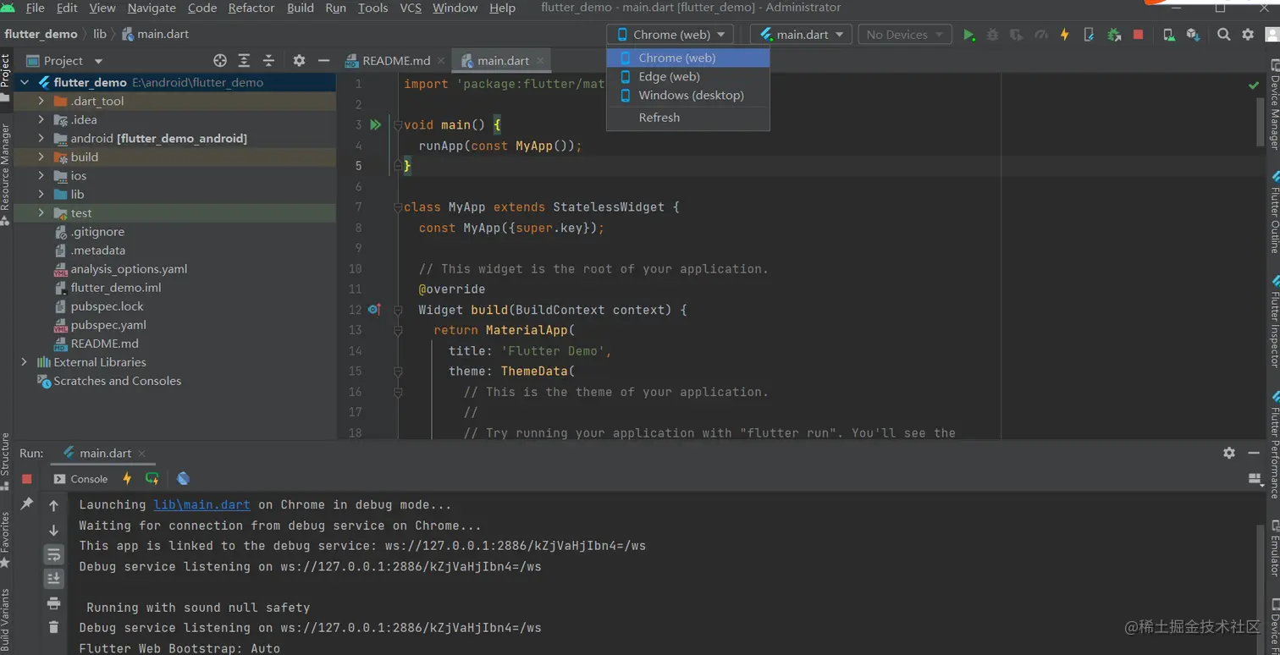Click the override gutter marker on line 12

374,310
